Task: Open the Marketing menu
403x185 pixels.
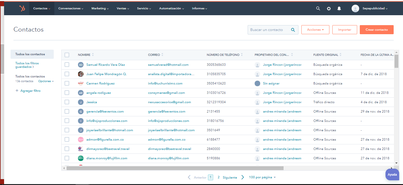Action: pos(100,8)
